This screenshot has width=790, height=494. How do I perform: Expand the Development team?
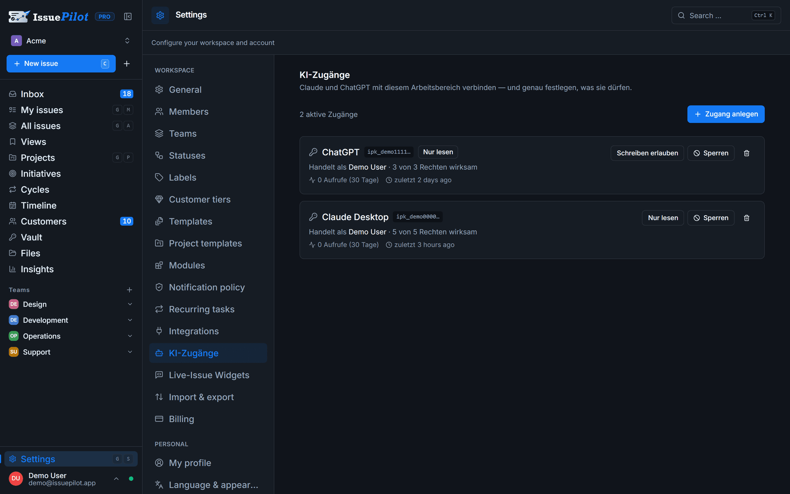[x=130, y=320]
